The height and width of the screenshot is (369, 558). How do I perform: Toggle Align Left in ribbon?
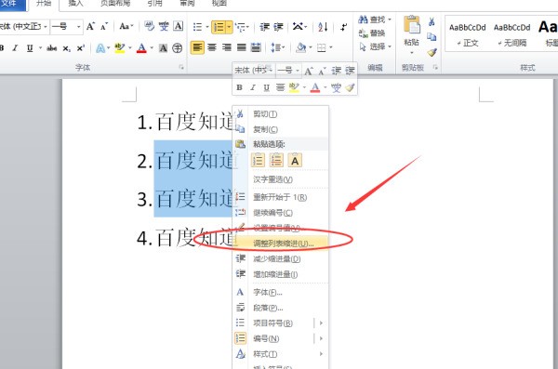pos(197,47)
